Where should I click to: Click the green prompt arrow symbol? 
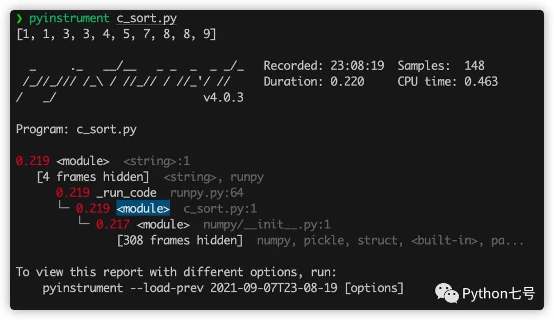pos(19,19)
